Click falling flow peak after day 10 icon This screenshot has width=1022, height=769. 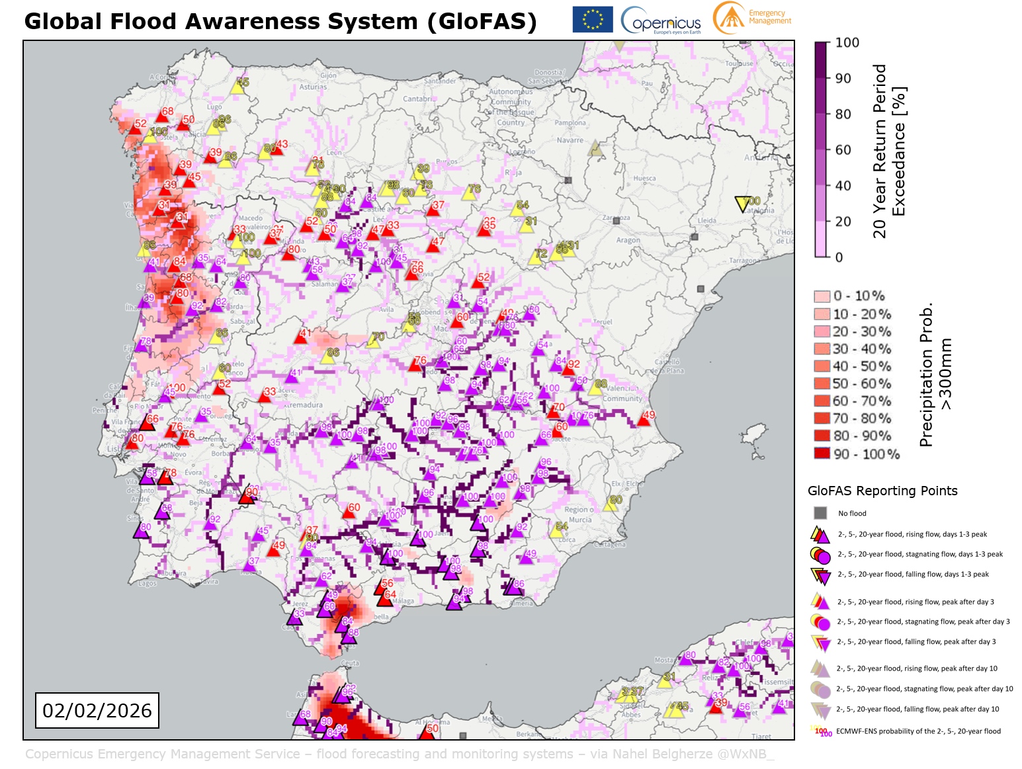820,710
